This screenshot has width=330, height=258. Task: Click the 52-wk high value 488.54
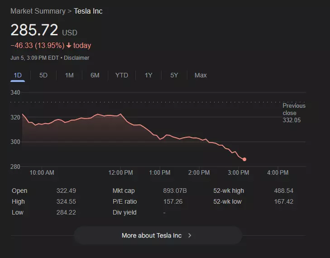[x=284, y=191]
